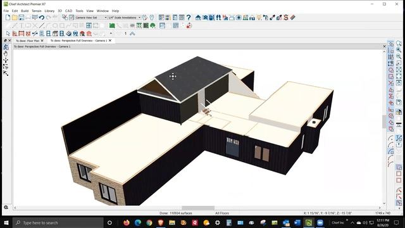Click the sun Adjust Lights icon
The image size is (405, 228).
click(259, 18)
